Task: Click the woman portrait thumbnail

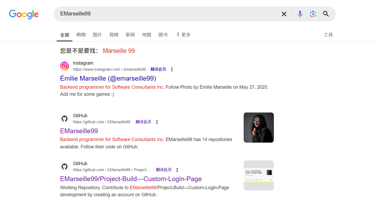Action: [x=259, y=128]
